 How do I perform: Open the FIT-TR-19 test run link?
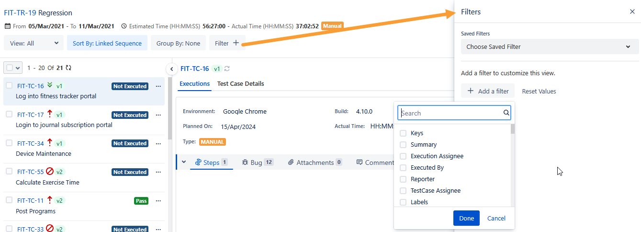(20, 12)
